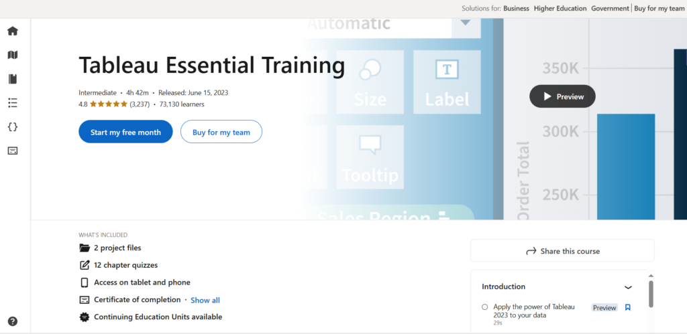Bookmark the Apply the power of Tableau lesson
The height and width of the screenshot is (334, 687).
pos(627,308)
